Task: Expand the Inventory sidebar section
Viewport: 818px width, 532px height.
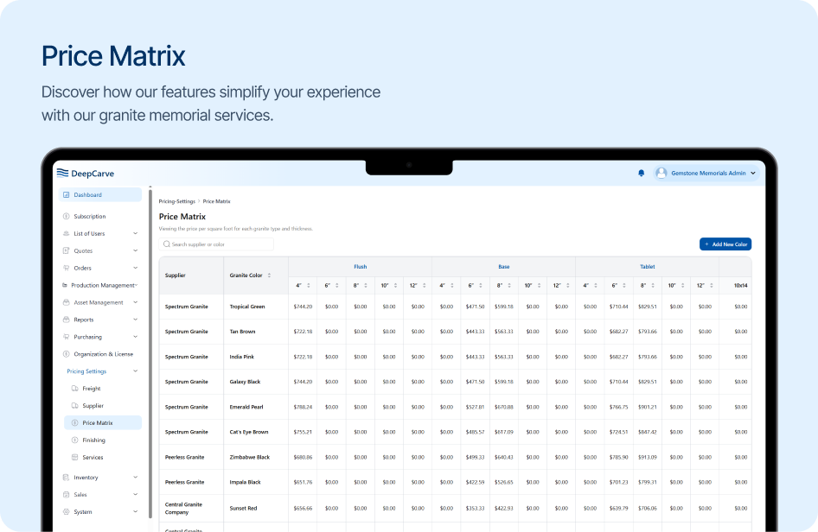Action: click(135, 478)
